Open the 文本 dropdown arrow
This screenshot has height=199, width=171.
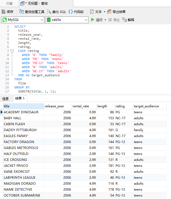click(104, 12)
